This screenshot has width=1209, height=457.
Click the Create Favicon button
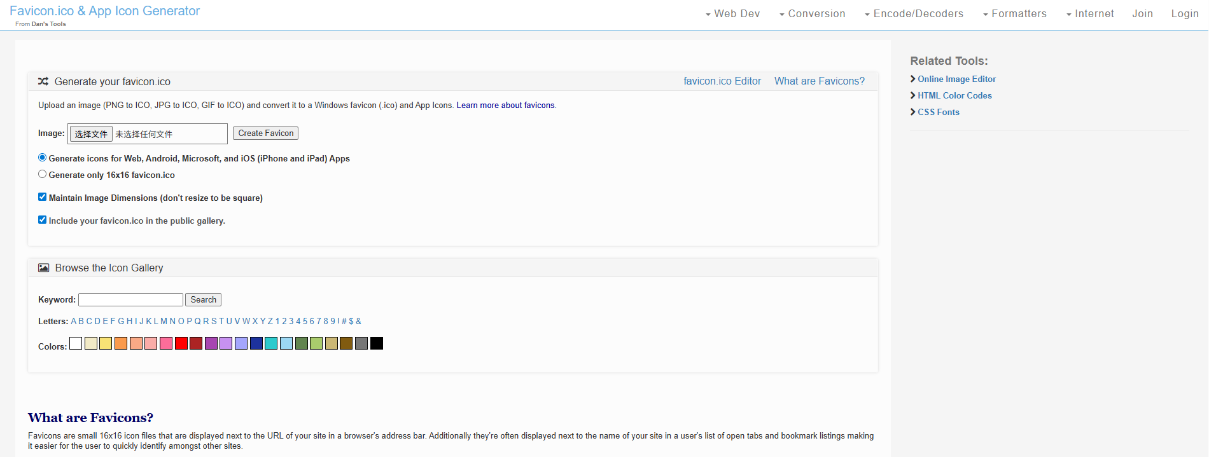tap(265, 133)
